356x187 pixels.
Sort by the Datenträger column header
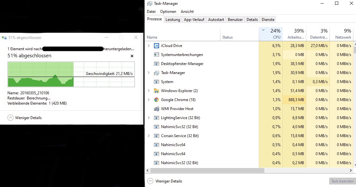(x=318, y=34)
